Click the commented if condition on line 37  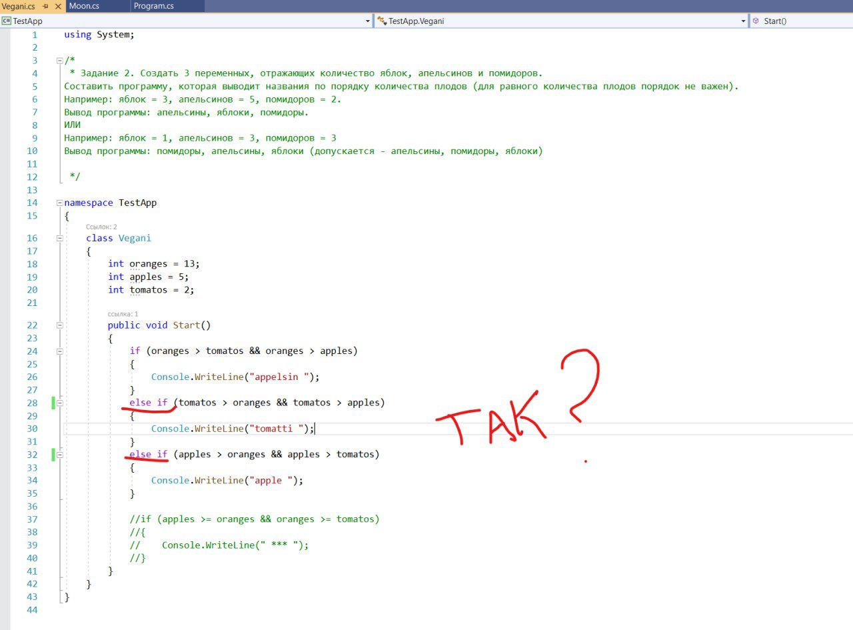point(255,519)
